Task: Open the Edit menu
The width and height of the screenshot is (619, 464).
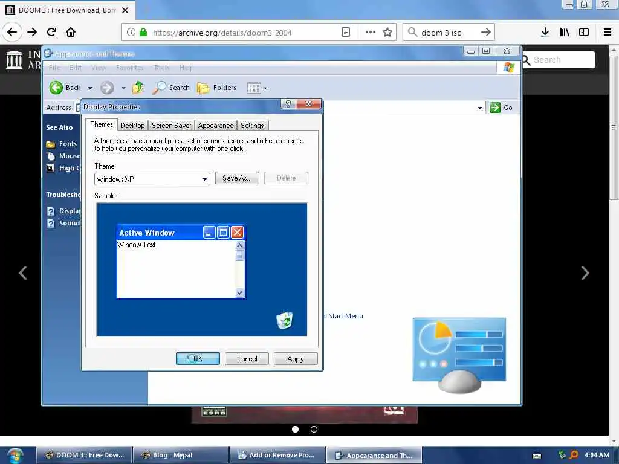Action: point(76,68)
